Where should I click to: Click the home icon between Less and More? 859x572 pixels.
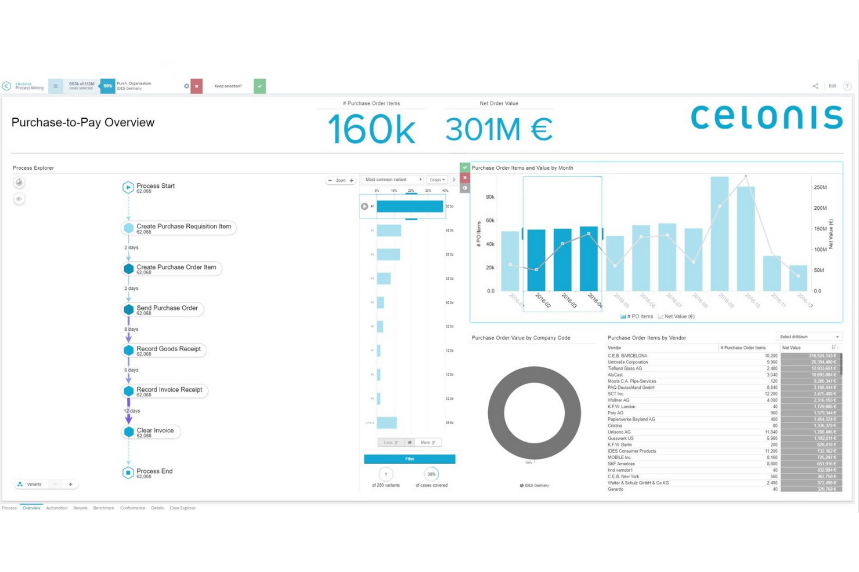[409, 442]
